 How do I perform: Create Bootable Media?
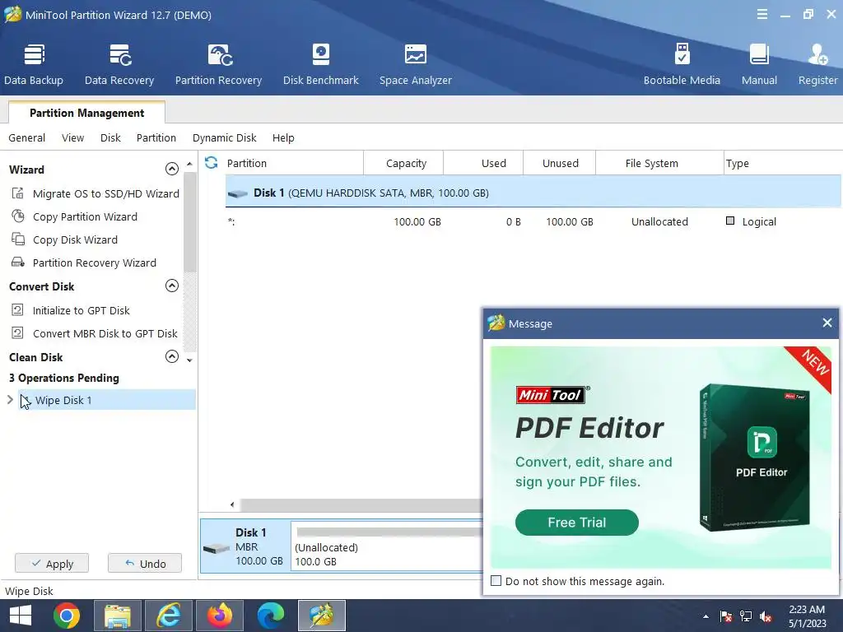682,64
